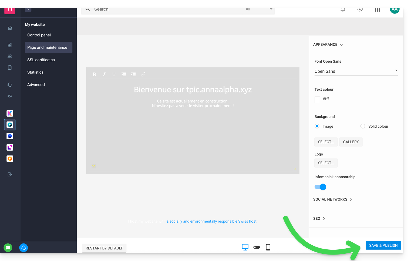Switch to desktop preview
The image size is (411, 261).
coord(245,247)
